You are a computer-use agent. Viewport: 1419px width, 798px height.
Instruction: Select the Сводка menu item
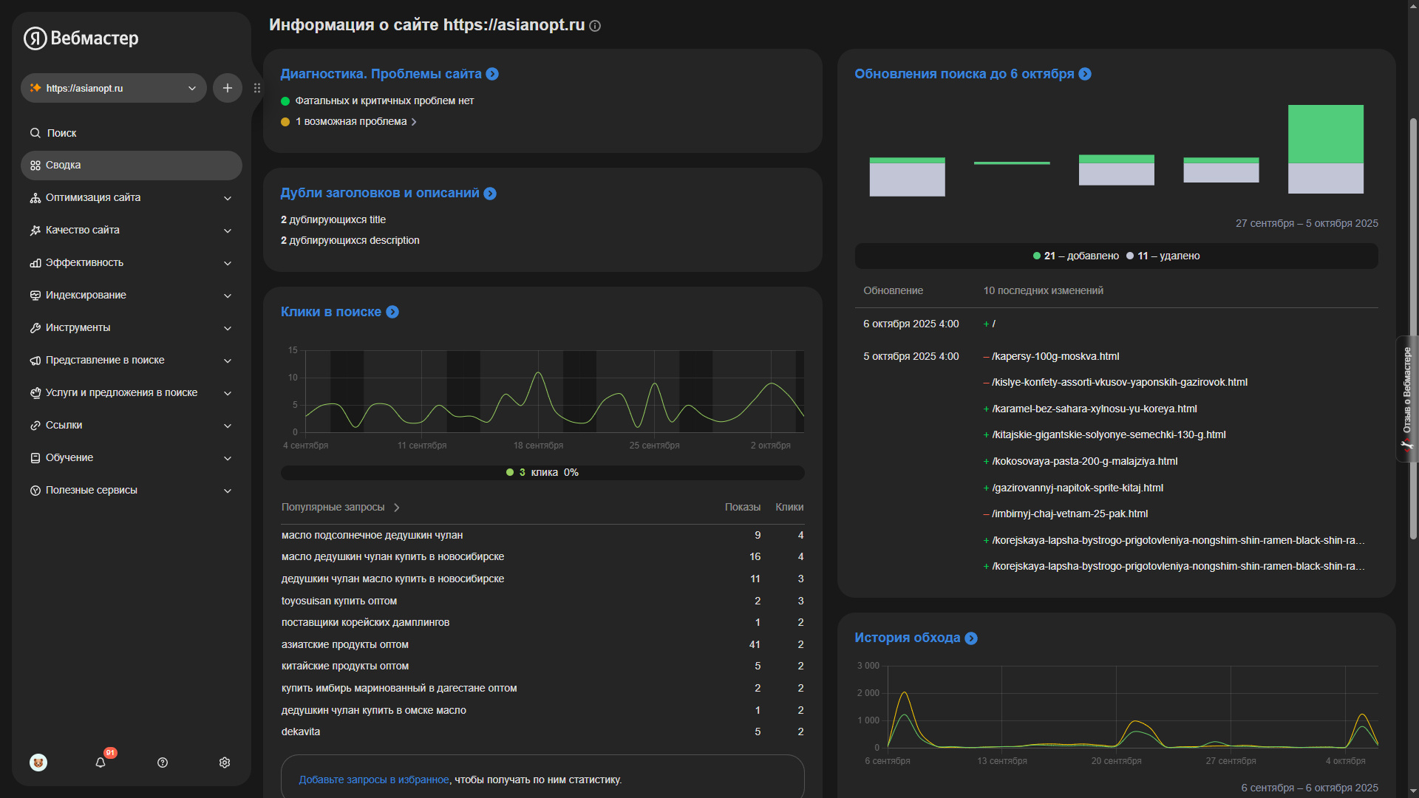[131, 166]
